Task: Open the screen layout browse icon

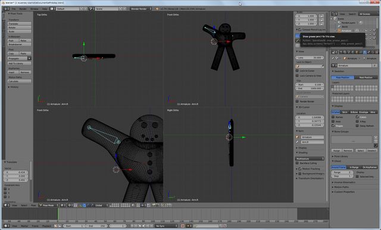Action: [53, 9]
